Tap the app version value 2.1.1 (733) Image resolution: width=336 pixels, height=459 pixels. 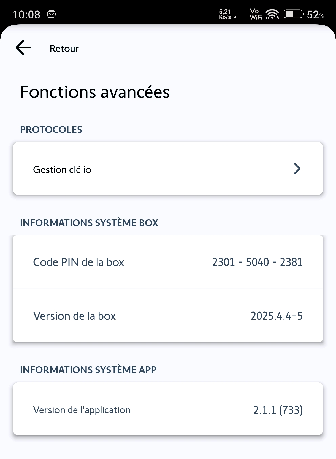click(x=278, y=410)
